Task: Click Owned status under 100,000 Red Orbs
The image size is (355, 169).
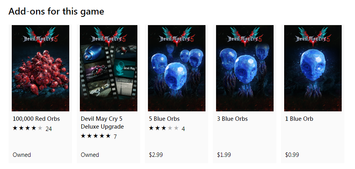Action: [22, 155]
